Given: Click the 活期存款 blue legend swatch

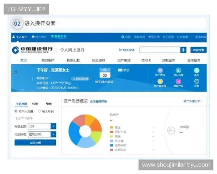Looking at the screenshot, I should (x=111, y=145).
